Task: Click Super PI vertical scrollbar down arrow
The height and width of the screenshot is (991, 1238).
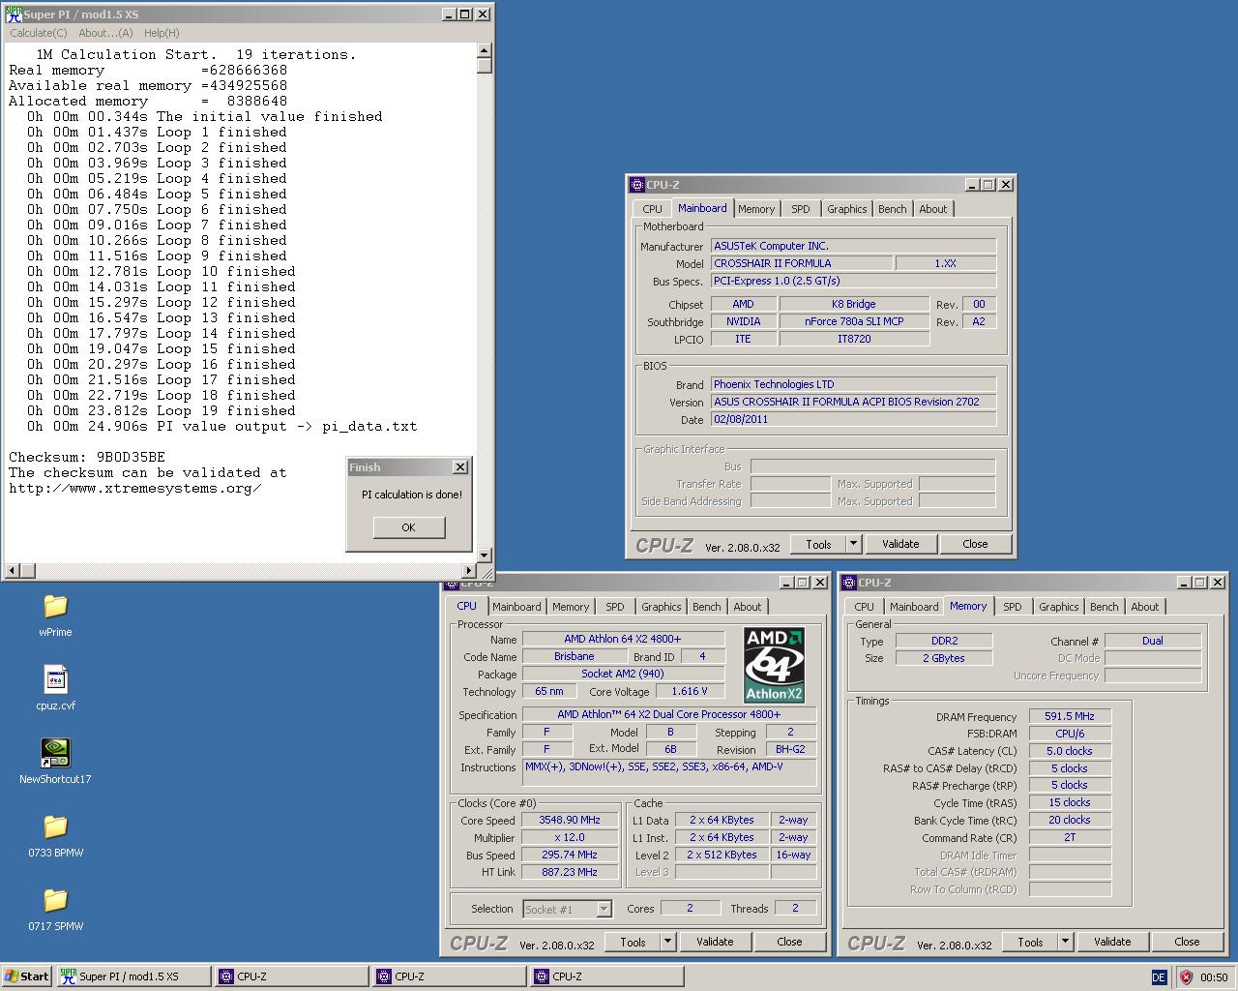Action: coord(485,556)
